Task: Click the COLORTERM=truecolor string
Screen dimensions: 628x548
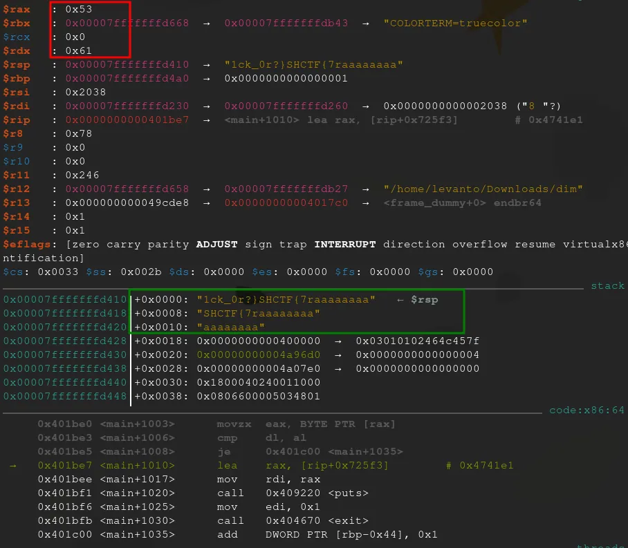Action: click(x=455, y=23)
